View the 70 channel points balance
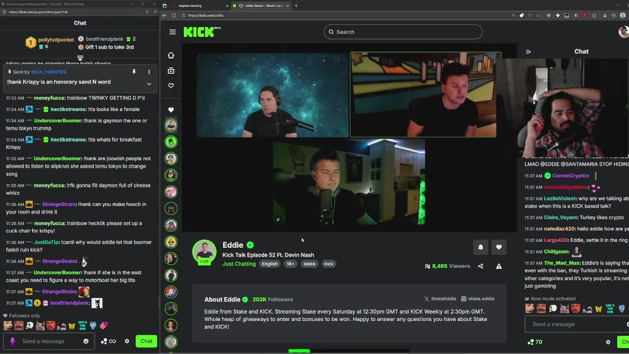 535,342
